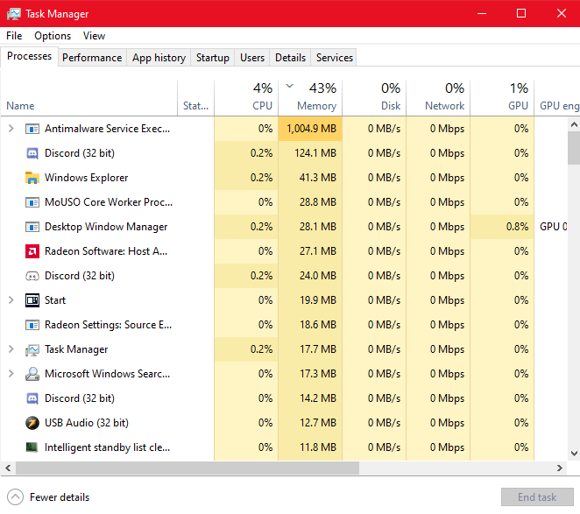Expand the Task Manager process group
Viewport: 580px width, 514px height.
coord(11,349)
